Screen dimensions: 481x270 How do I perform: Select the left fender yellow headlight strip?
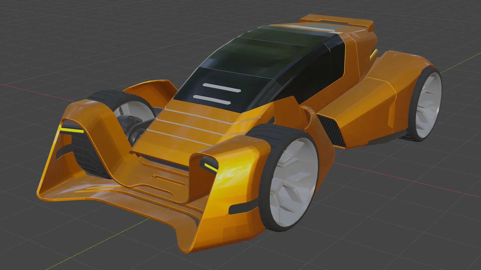click(x=72, y=130)
